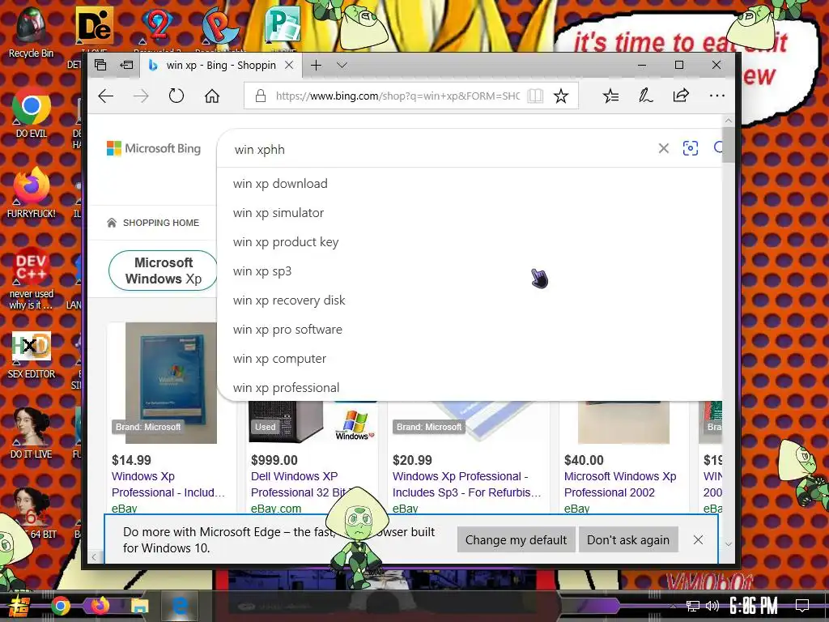Image resolution: width=829 pixels, height=622 pixels.
Task: Click the blue Windows XP box thumbnail
Action: click(x=171, y=383)
